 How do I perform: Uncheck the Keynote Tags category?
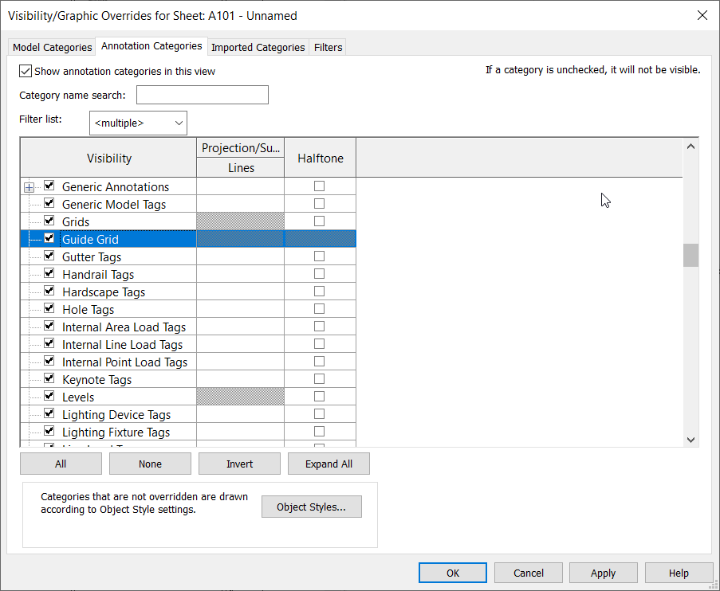point(49,378)
